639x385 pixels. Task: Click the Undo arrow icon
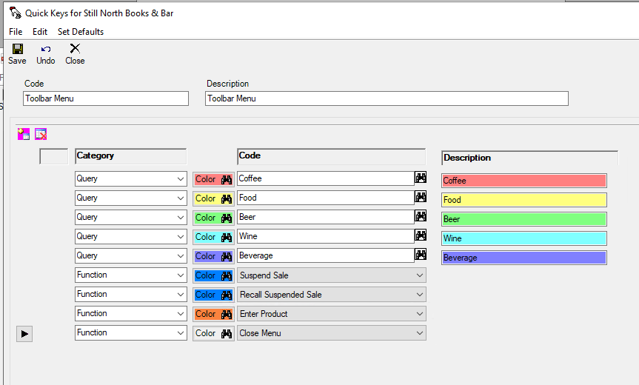point(46,49)
